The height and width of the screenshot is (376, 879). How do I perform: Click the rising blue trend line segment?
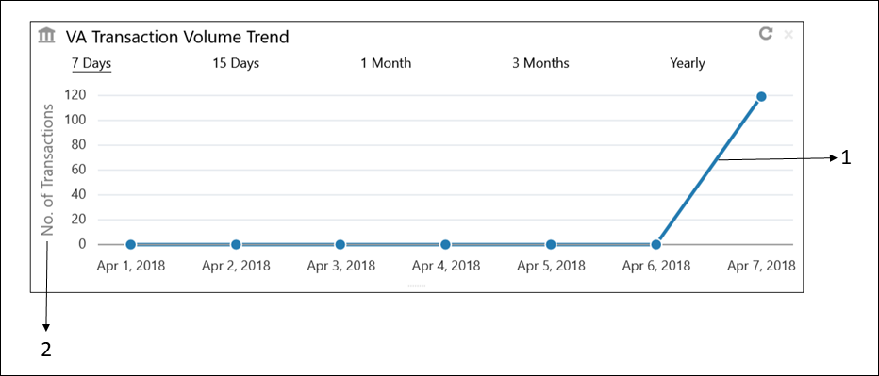708,171
